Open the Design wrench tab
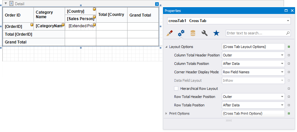The width and height of the screenshot is (297, 132). point(205,33)
